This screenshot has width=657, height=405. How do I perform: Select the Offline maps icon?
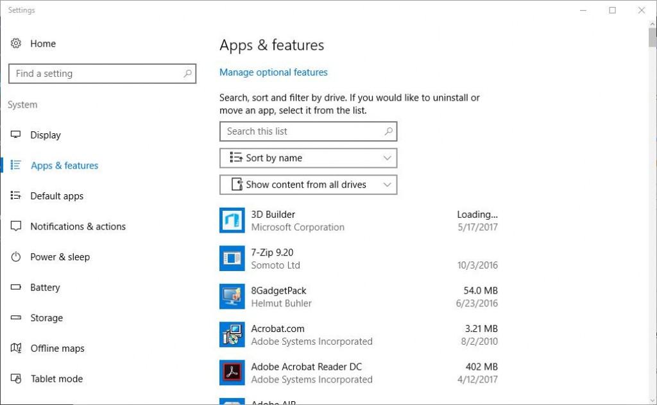15,348
